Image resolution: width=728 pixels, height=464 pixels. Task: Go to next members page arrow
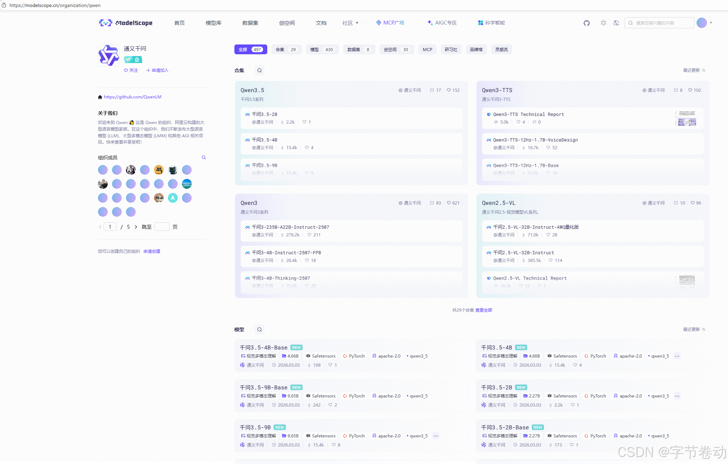click(x=136, y=227)
